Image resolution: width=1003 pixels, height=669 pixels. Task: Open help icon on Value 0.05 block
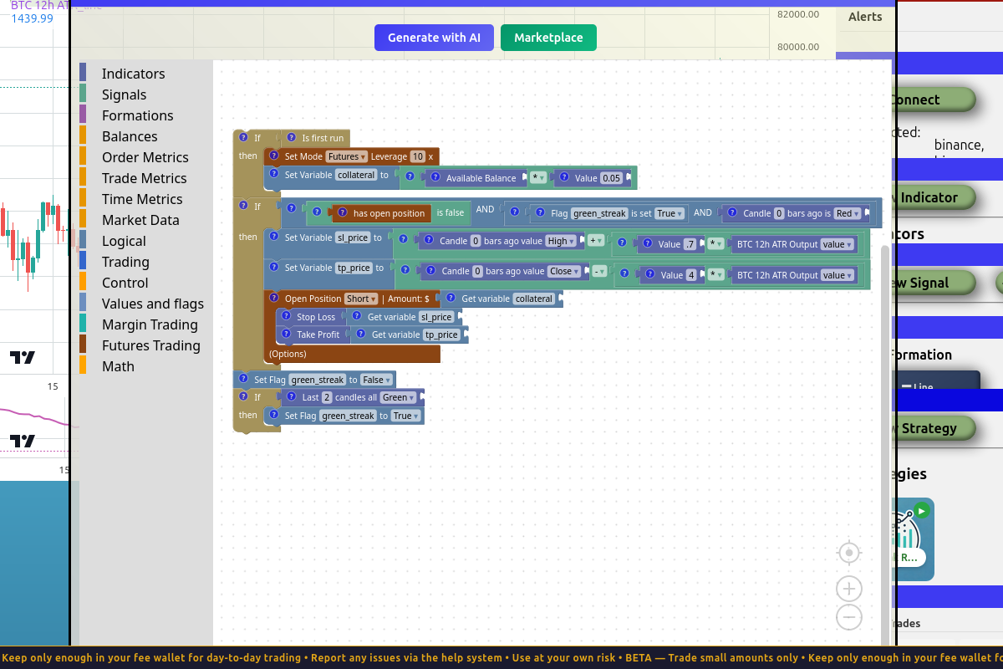[x=563, y=177]
